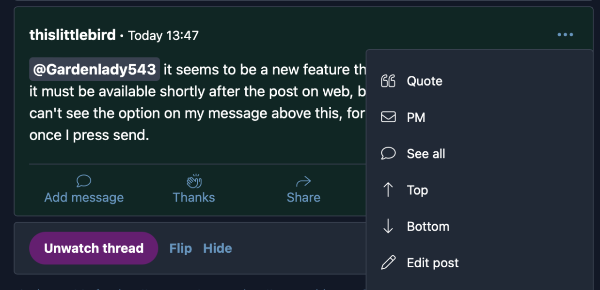Click the Add message bubble icon
The height and width of the screenshot is (290, 600).
click(x=84, y=181)
